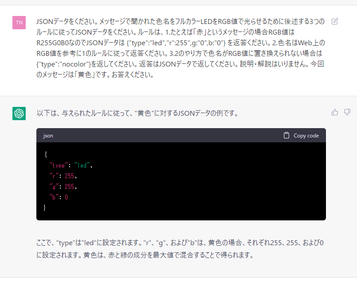357x282 pixels.
Task: Click the closing brace in the JSON code
Action: coord(44,207)
